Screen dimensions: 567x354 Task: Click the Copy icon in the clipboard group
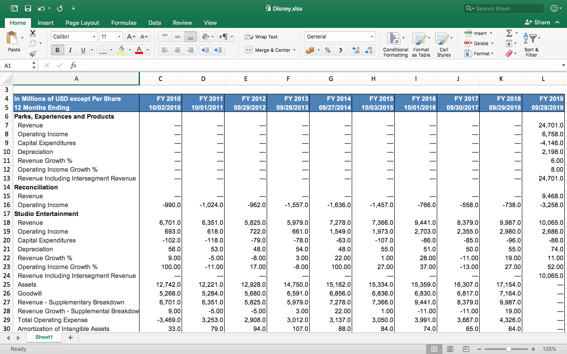click(x=33, y=43)
